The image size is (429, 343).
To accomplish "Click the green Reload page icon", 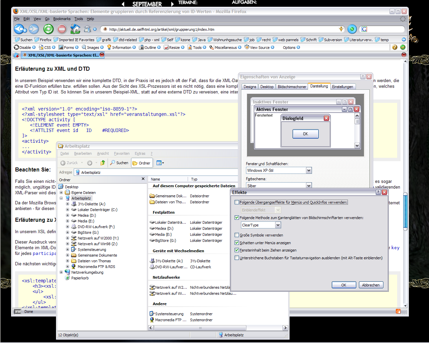I will click(48, 29).
